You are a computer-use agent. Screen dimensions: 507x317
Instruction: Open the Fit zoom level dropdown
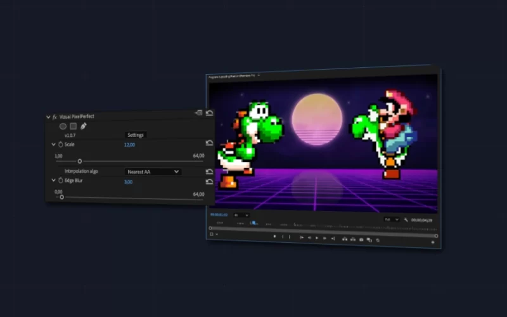coord(241,215)
